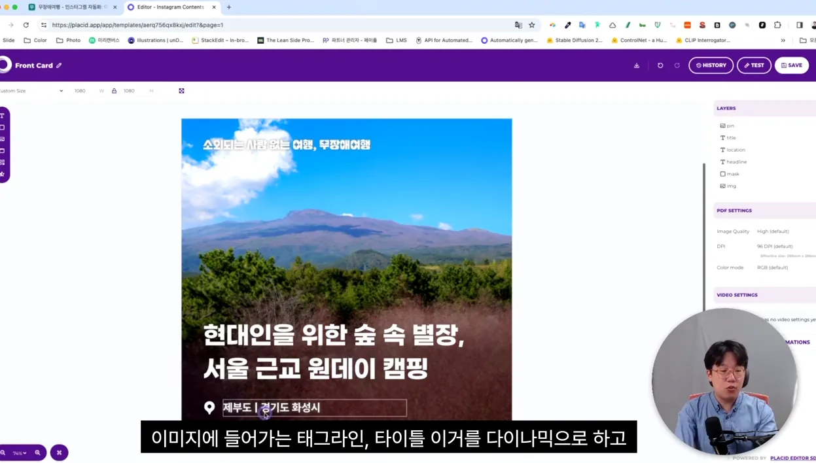Switch to the first browser tab
Image resolution: width=816 pixels, height=463 pixels.
point(73,7)
